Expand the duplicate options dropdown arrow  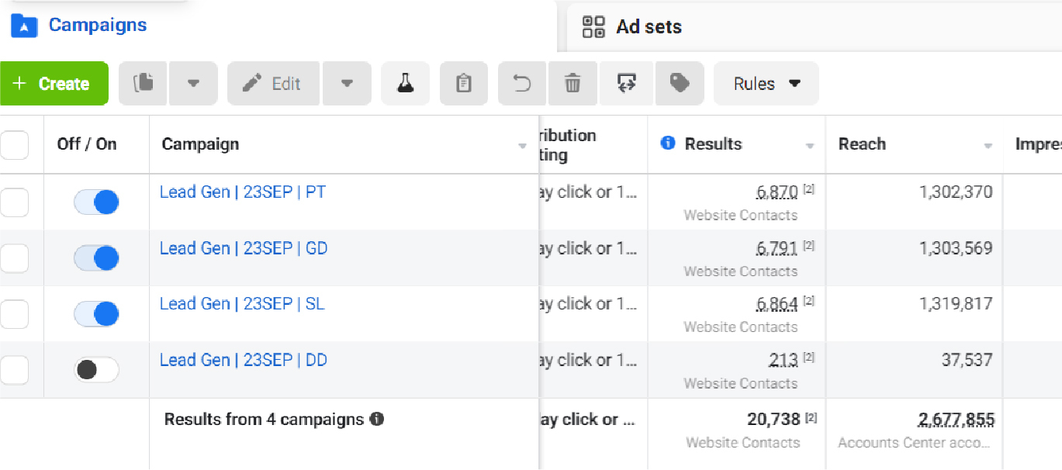pos(193,84)
